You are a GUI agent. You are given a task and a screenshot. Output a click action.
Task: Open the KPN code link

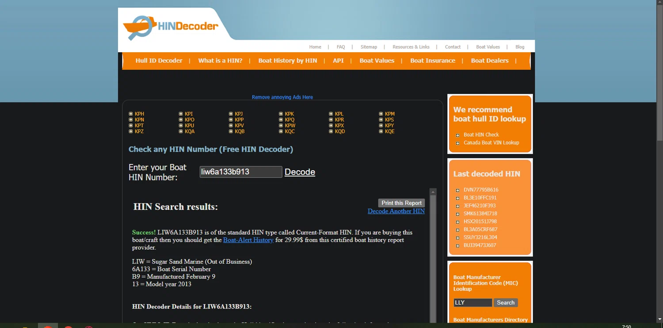pyautogui.click(x=139, y=120)
